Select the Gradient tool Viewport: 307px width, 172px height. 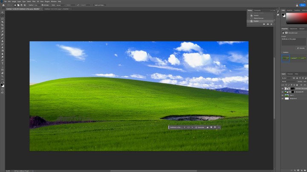(x=3, y=51)
